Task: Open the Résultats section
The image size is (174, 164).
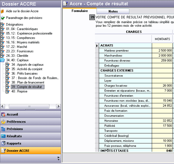Action: click(x=30, y=136)
